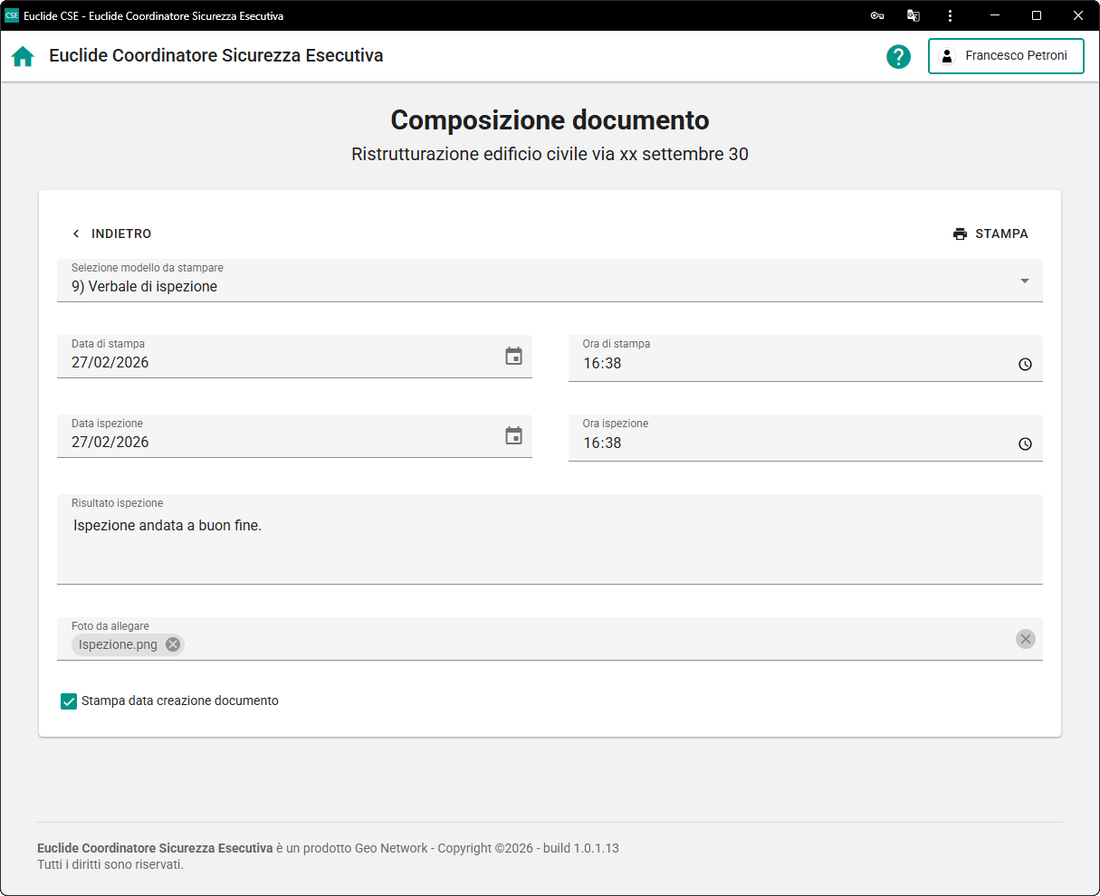Go back with INDIETRO button
The width and height of the screenshot is (1100, 896).
[x=111, y=234]
